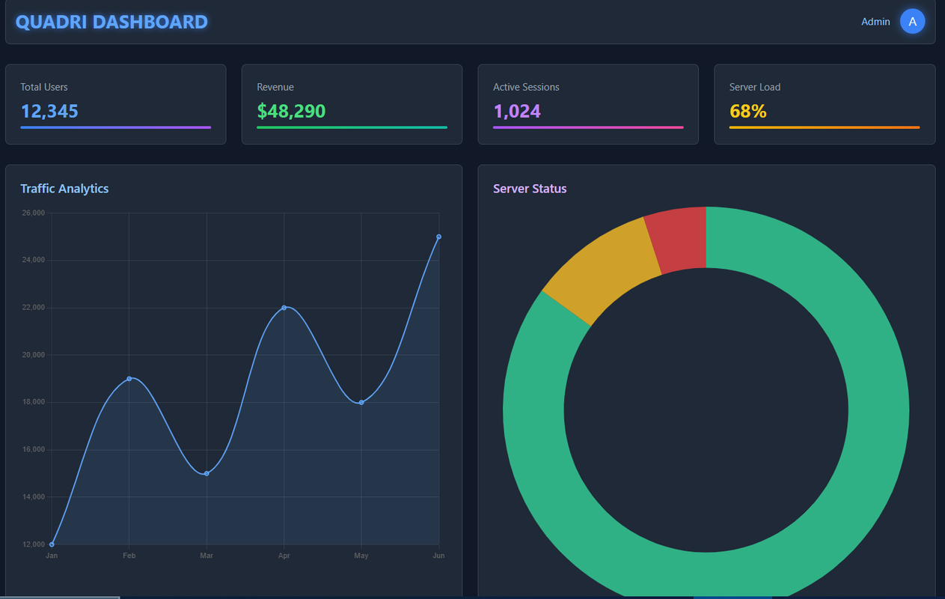Click the 20,000 y-axis label

[34, 355]
